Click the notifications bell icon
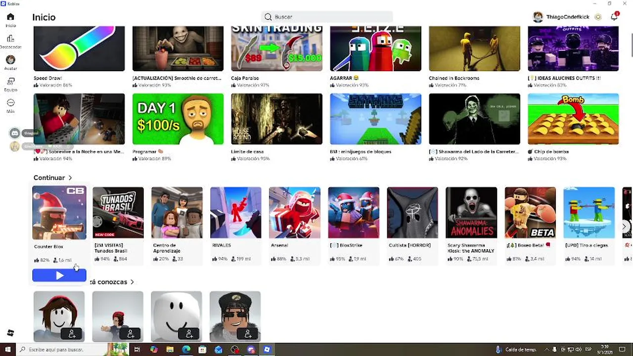 tap(614, 17)
